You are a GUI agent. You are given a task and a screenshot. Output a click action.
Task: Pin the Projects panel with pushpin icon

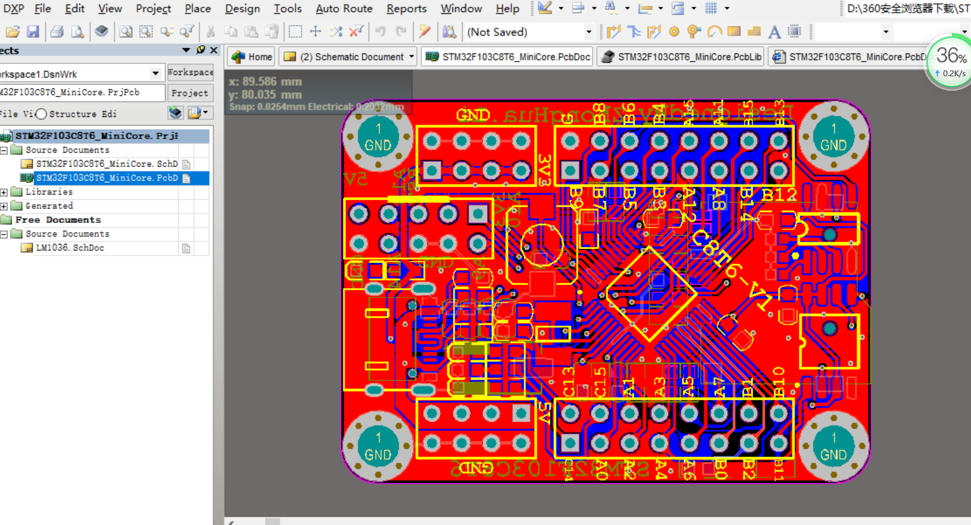pyautogui.click(x=201, y=50)
